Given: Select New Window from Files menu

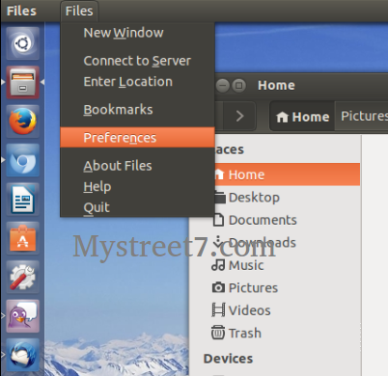Looking at the screenshot, I should click(137, 33).
